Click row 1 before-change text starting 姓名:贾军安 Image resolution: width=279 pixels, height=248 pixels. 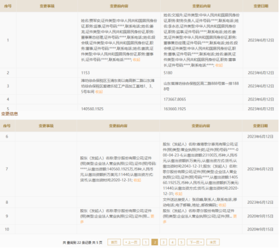[119, 40]
